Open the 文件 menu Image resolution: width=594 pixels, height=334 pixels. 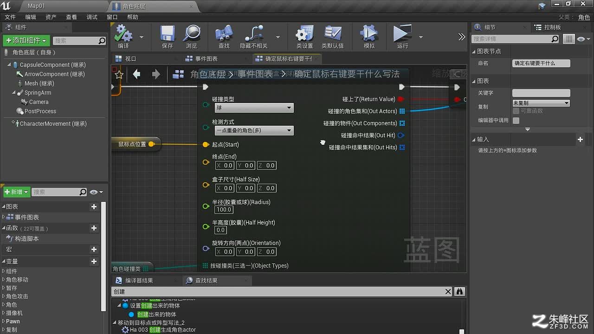click(10, 17)
